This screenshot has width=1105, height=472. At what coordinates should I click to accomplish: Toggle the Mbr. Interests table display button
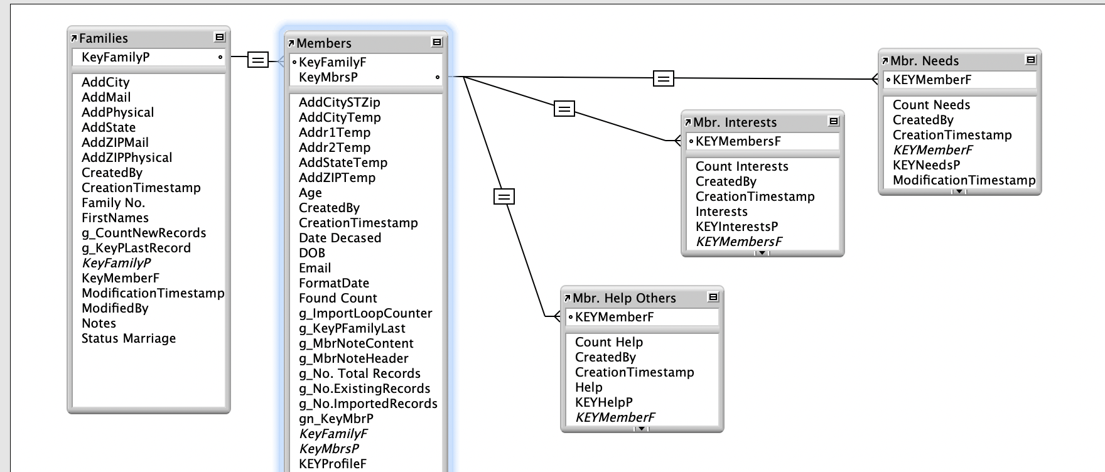pos(833,122)
